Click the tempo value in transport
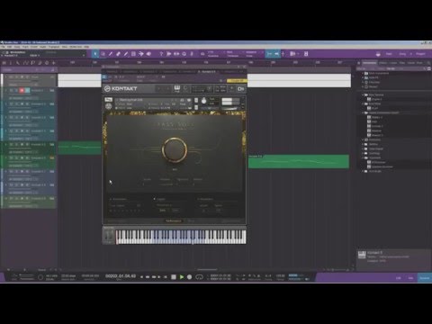 tap(280, 275)
